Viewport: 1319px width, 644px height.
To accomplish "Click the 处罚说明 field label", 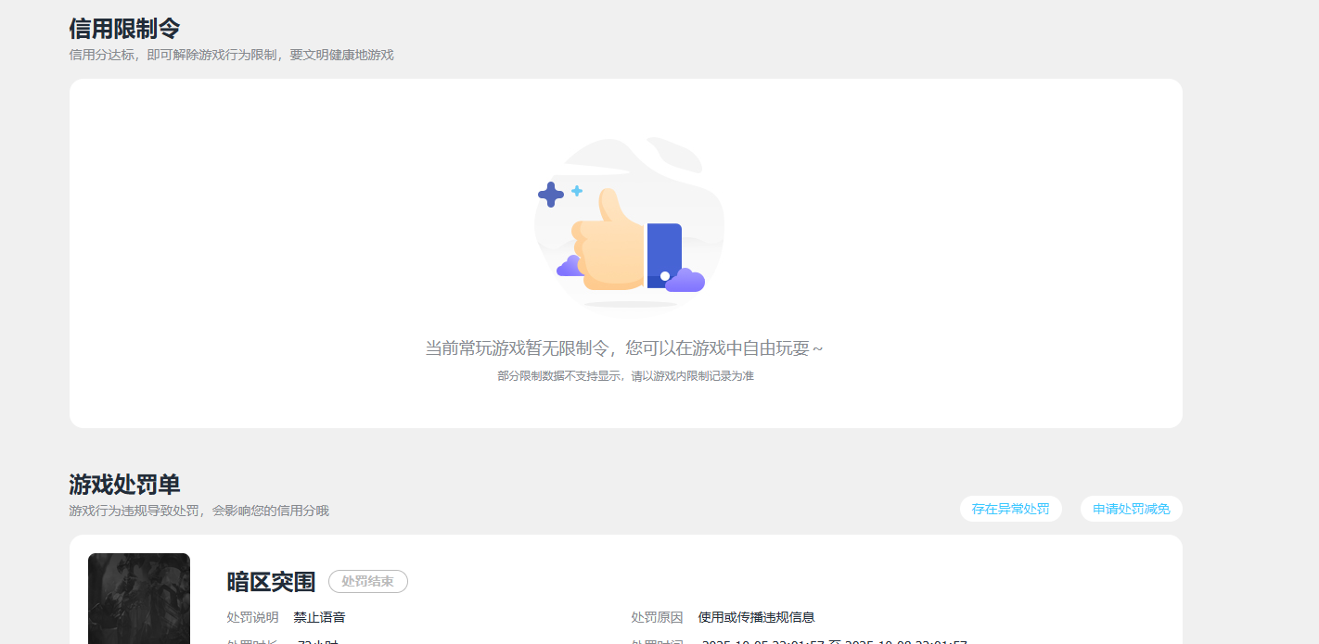I will pos(252,617).
